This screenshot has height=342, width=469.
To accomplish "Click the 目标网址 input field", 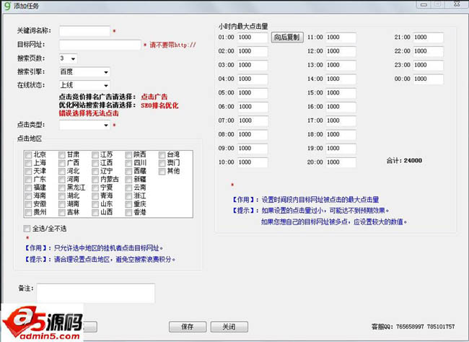I will tap(100, 45).
